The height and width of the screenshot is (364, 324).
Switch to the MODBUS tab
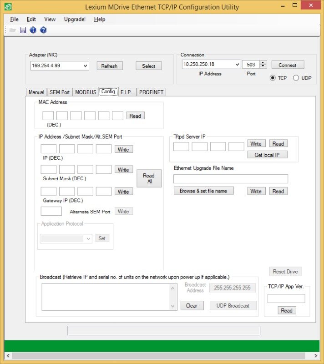[x=86, y=92]
